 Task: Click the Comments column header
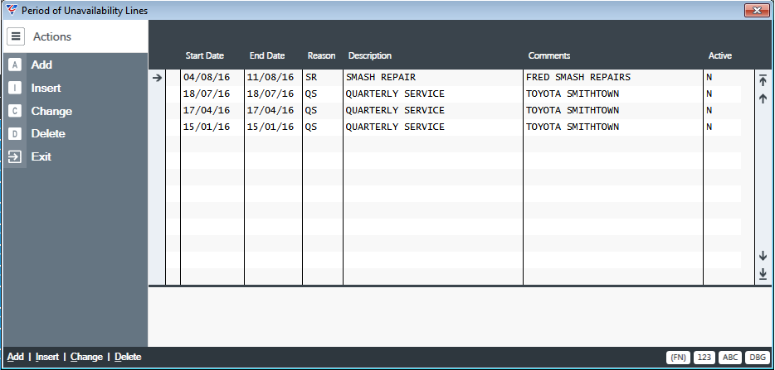pos(549,55)
